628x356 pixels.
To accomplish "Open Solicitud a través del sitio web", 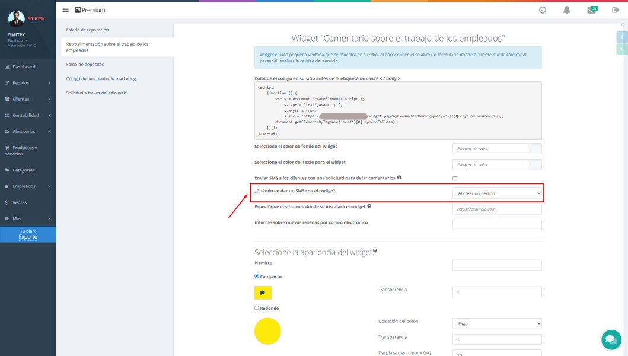I will point(96,93).
